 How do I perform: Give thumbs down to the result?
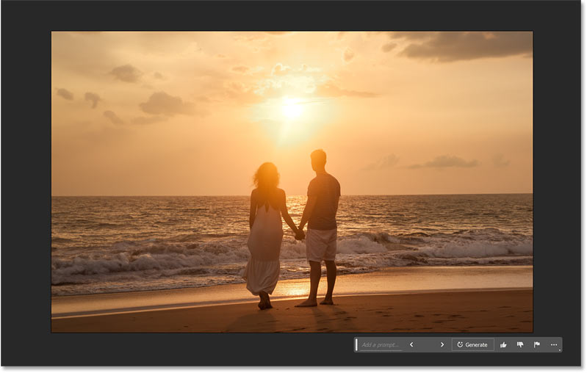520,345
